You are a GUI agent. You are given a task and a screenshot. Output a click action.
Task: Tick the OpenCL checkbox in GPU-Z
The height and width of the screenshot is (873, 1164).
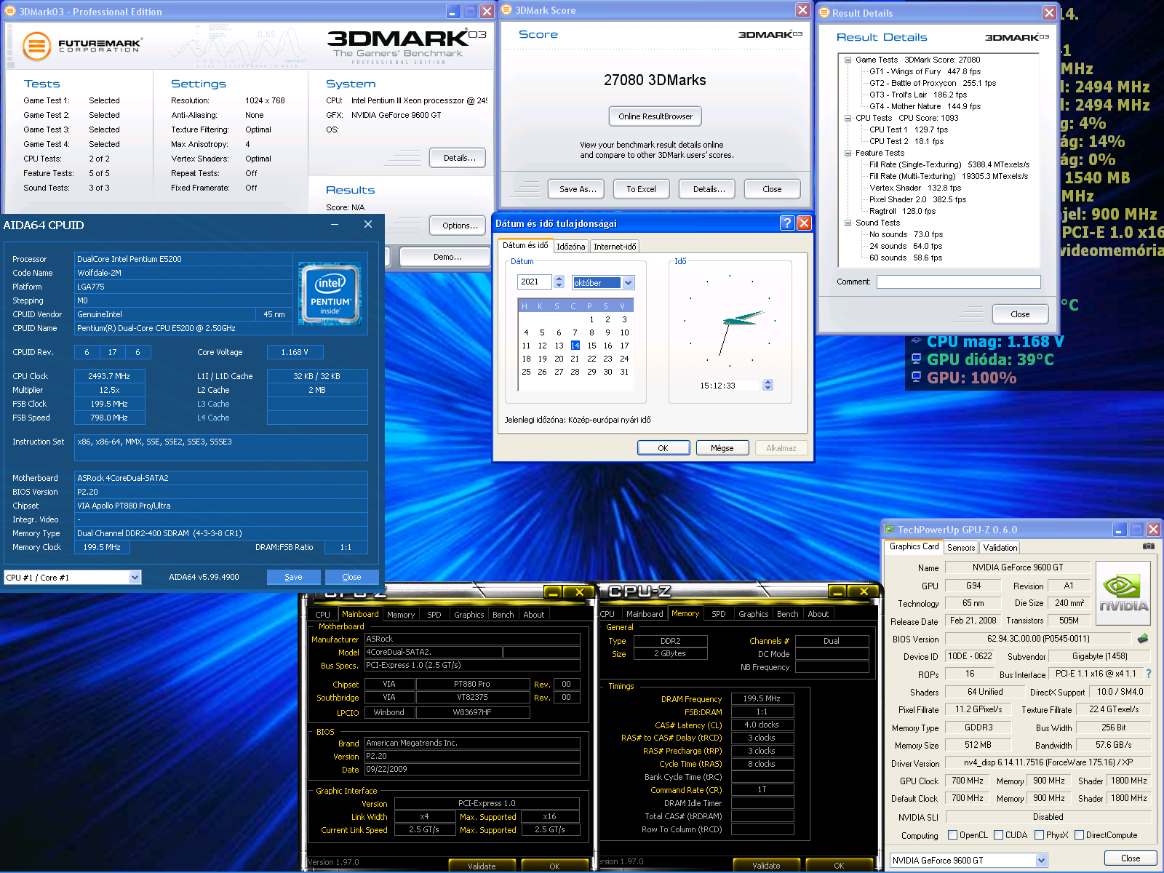click(952, 835)
